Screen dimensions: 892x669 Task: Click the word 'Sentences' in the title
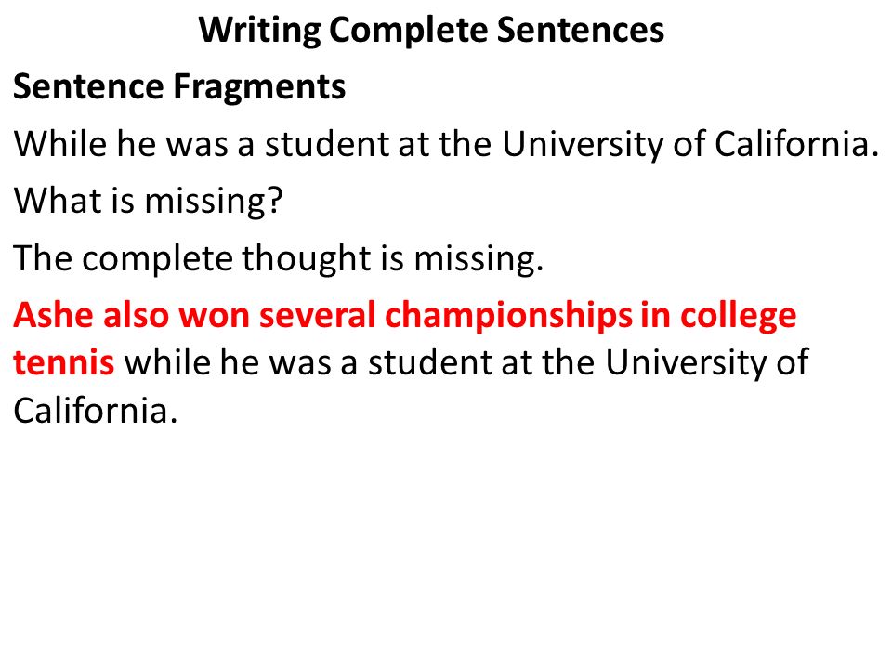coord(580,30)
